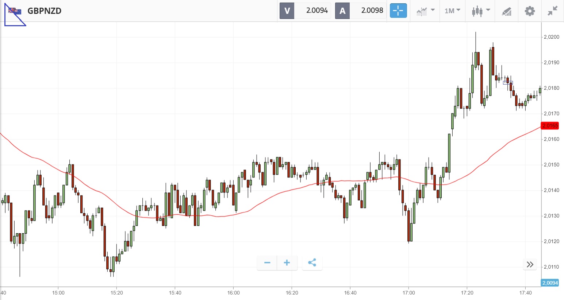Viewport: 564px width, 300px height.
Task: Zoom in chart with plus button
Action: click(287, 263)
